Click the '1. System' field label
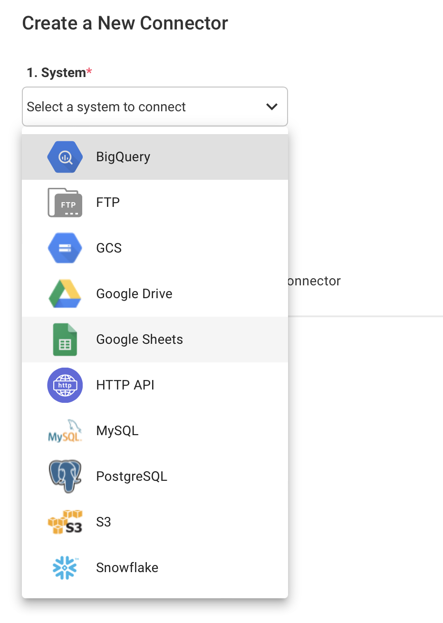Screen dimensions: 443x623 [x=59, y=73]
